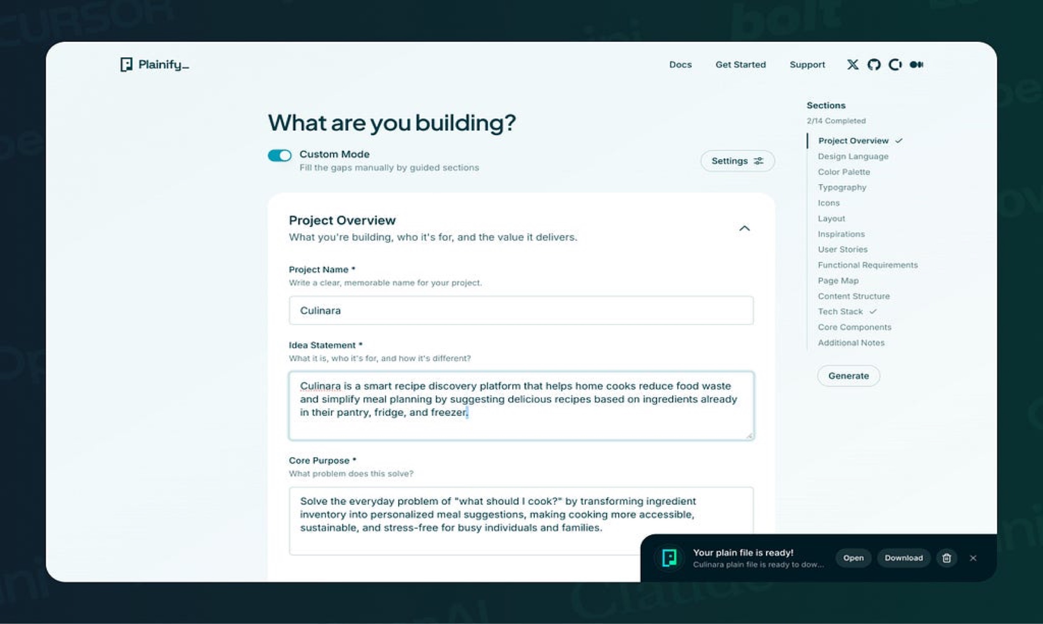Open Plainify's X (Twitter) profile
This screenshot has height=624, width=1043.
[853, 64]
